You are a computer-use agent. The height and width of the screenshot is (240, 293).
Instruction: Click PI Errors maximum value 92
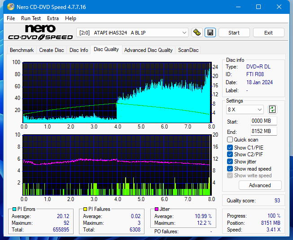(x=66, y=223)
